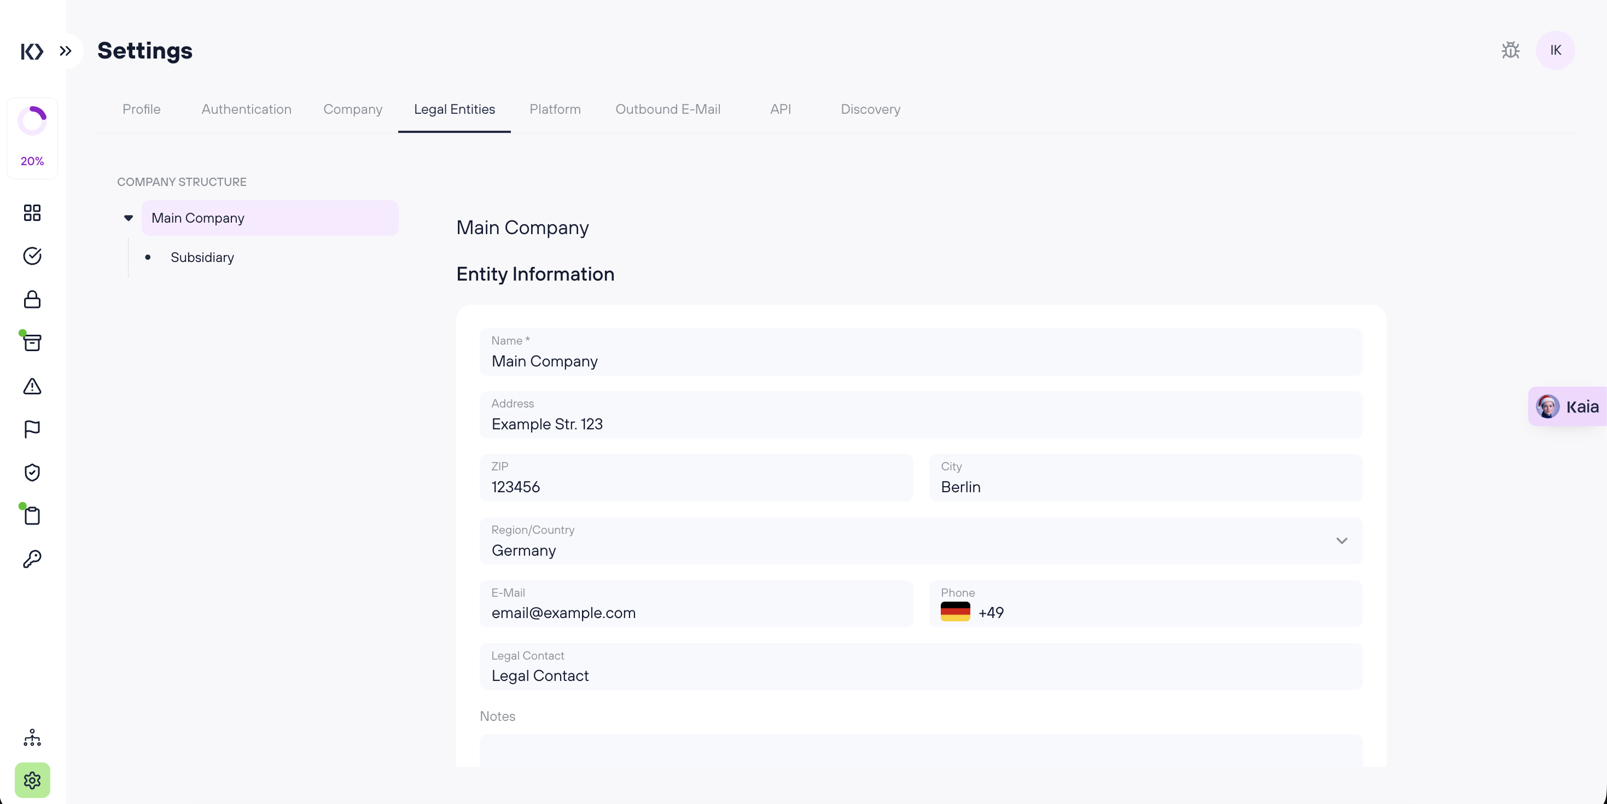
Task: Open the flag icon in sidebar
Action: (32, 429)
